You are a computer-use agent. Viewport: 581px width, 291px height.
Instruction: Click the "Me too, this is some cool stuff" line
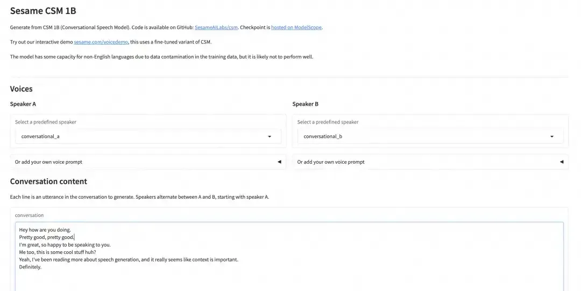[57, 252]
